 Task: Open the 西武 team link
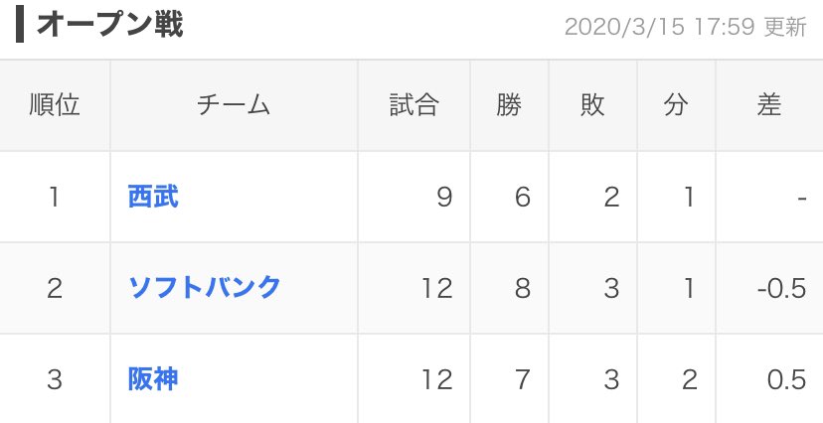click(x=153, y=198)
